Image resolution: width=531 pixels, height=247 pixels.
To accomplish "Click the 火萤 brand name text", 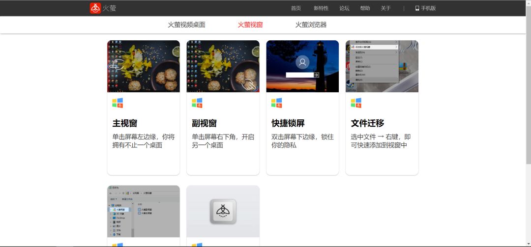I will tap(109, 8).
